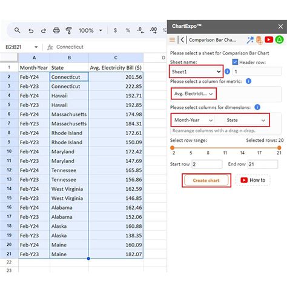The height and width of the screenshot is (292, 287).
Task: Open the ChartExpo hamburger menu
Action: coord(172,40)
